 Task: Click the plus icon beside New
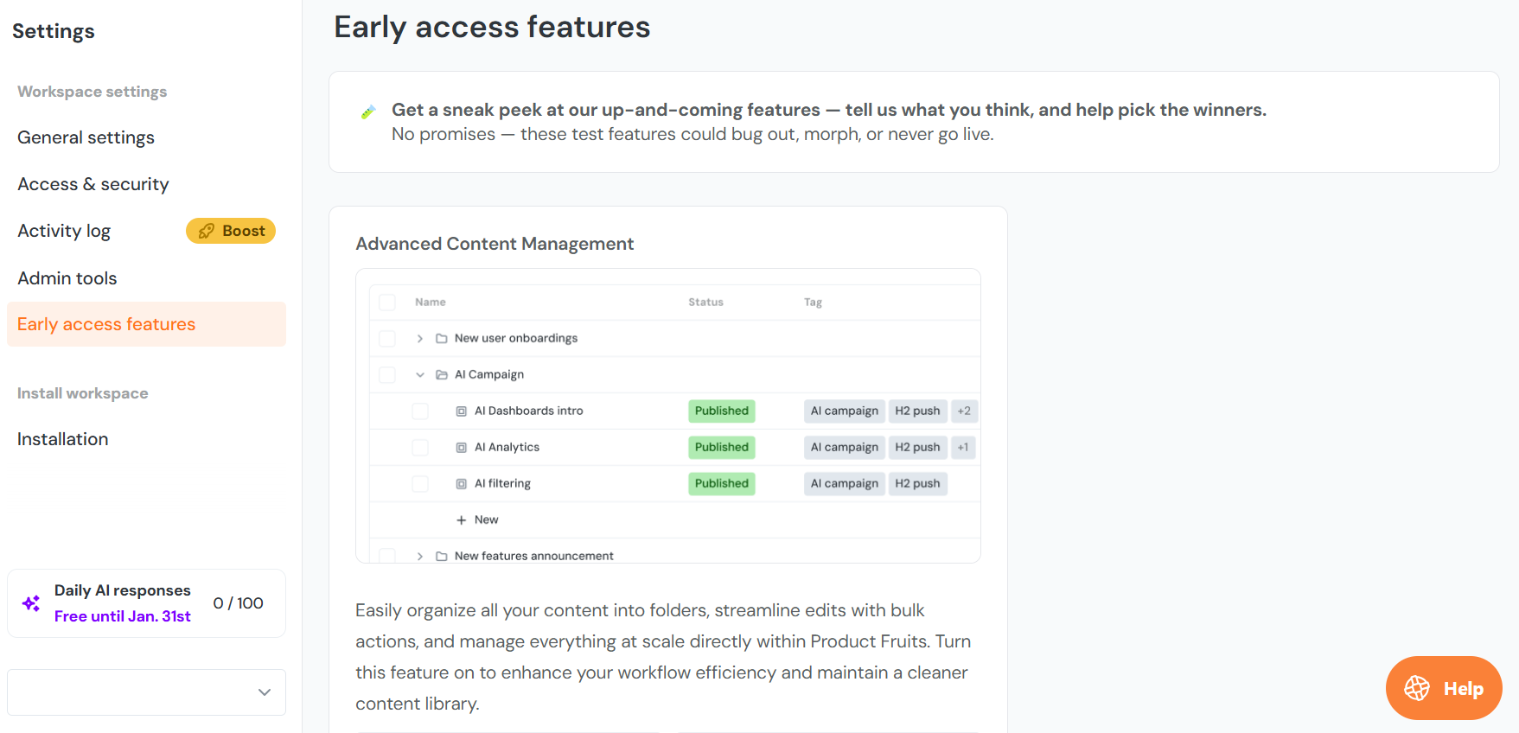[462, 520]
